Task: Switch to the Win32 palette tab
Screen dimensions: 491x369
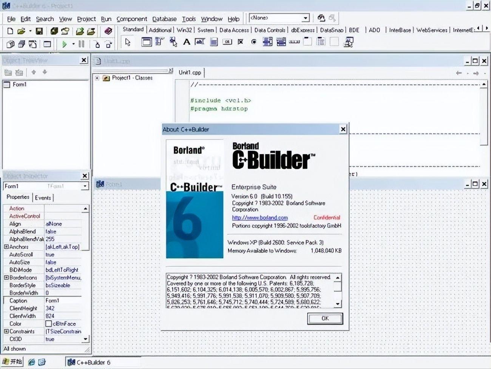Action: pyautogui.click(x=184, y=30)
